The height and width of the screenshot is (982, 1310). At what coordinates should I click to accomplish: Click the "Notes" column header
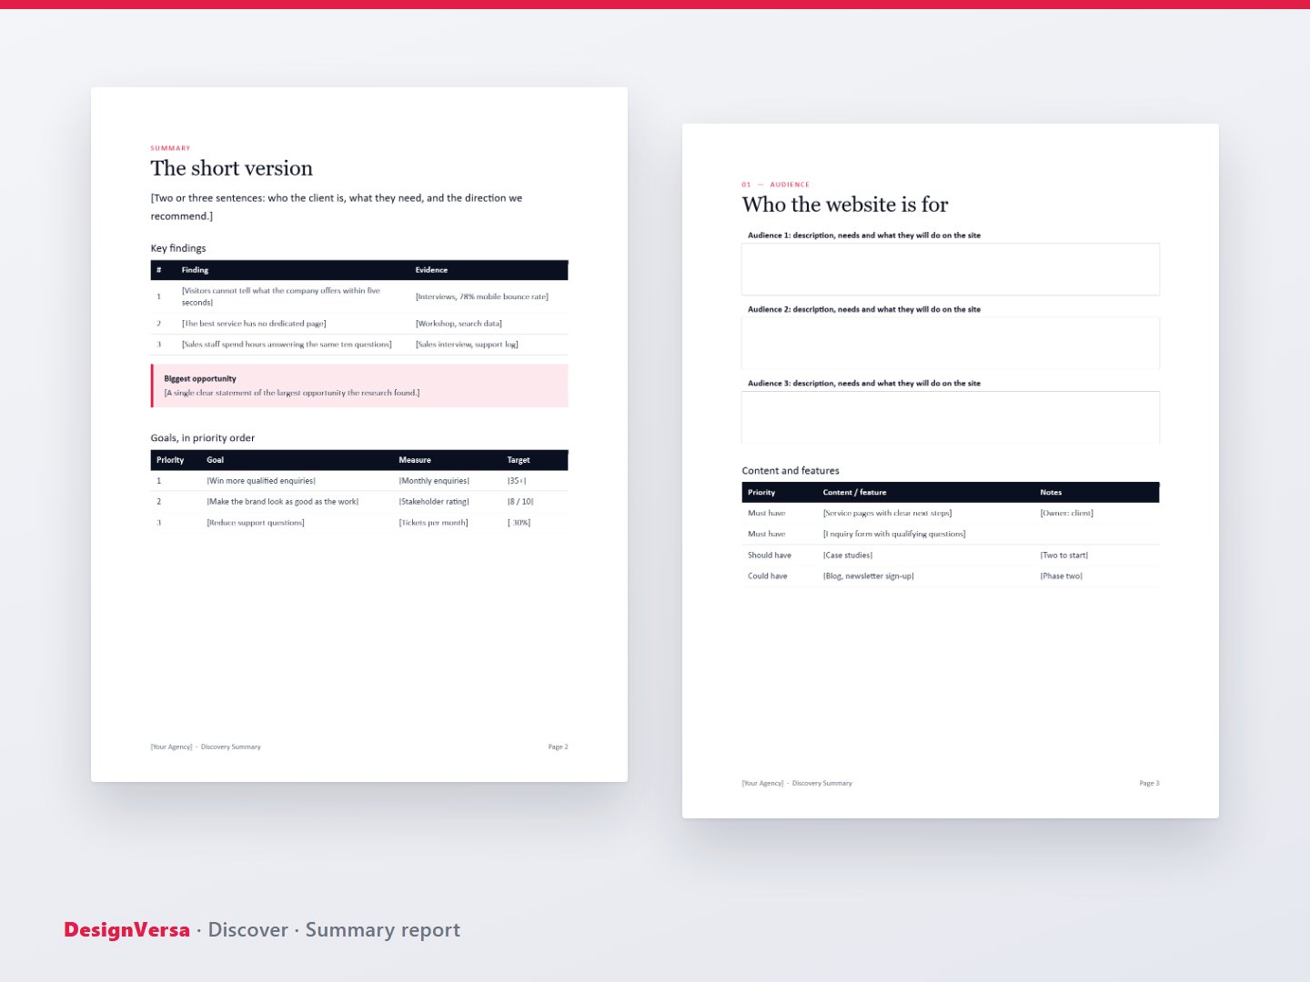1051,493
